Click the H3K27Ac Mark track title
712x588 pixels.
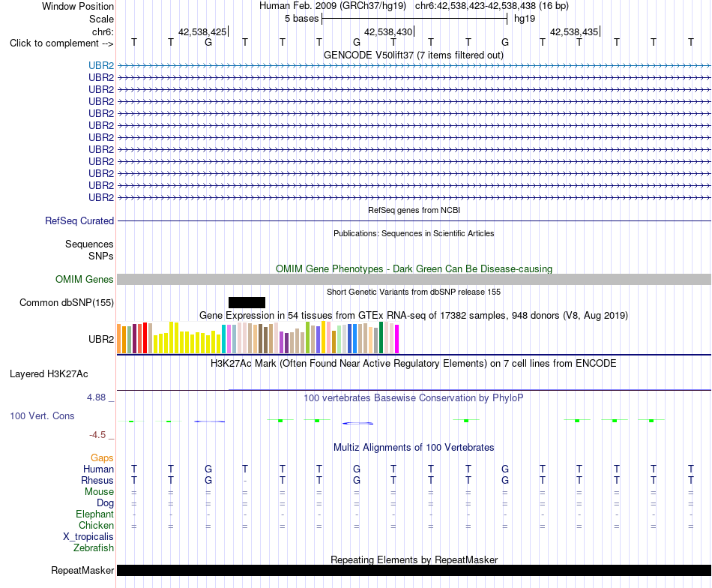click(413, 364)
